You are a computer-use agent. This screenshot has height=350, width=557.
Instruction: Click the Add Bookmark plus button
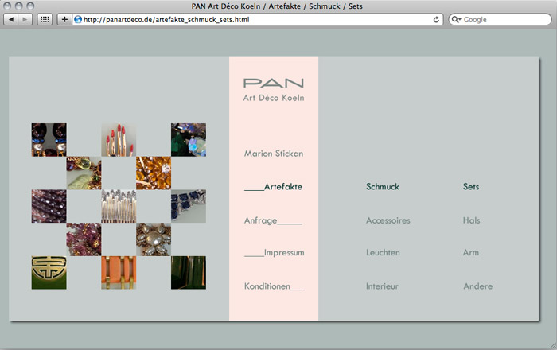pyautogui.click(x=64, y=19)
